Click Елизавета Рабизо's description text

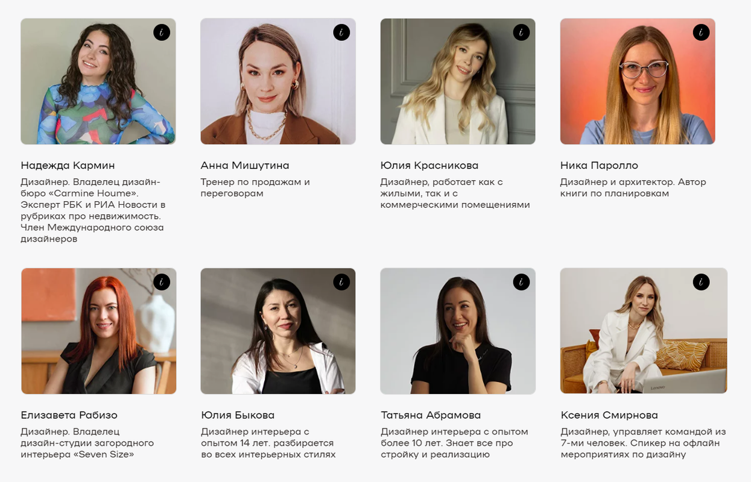(87, 443)
